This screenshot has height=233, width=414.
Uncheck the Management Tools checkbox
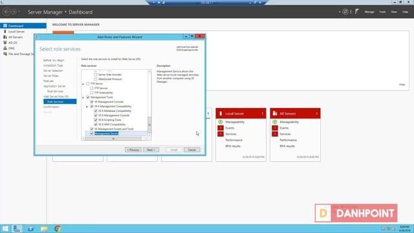(88, 97)
